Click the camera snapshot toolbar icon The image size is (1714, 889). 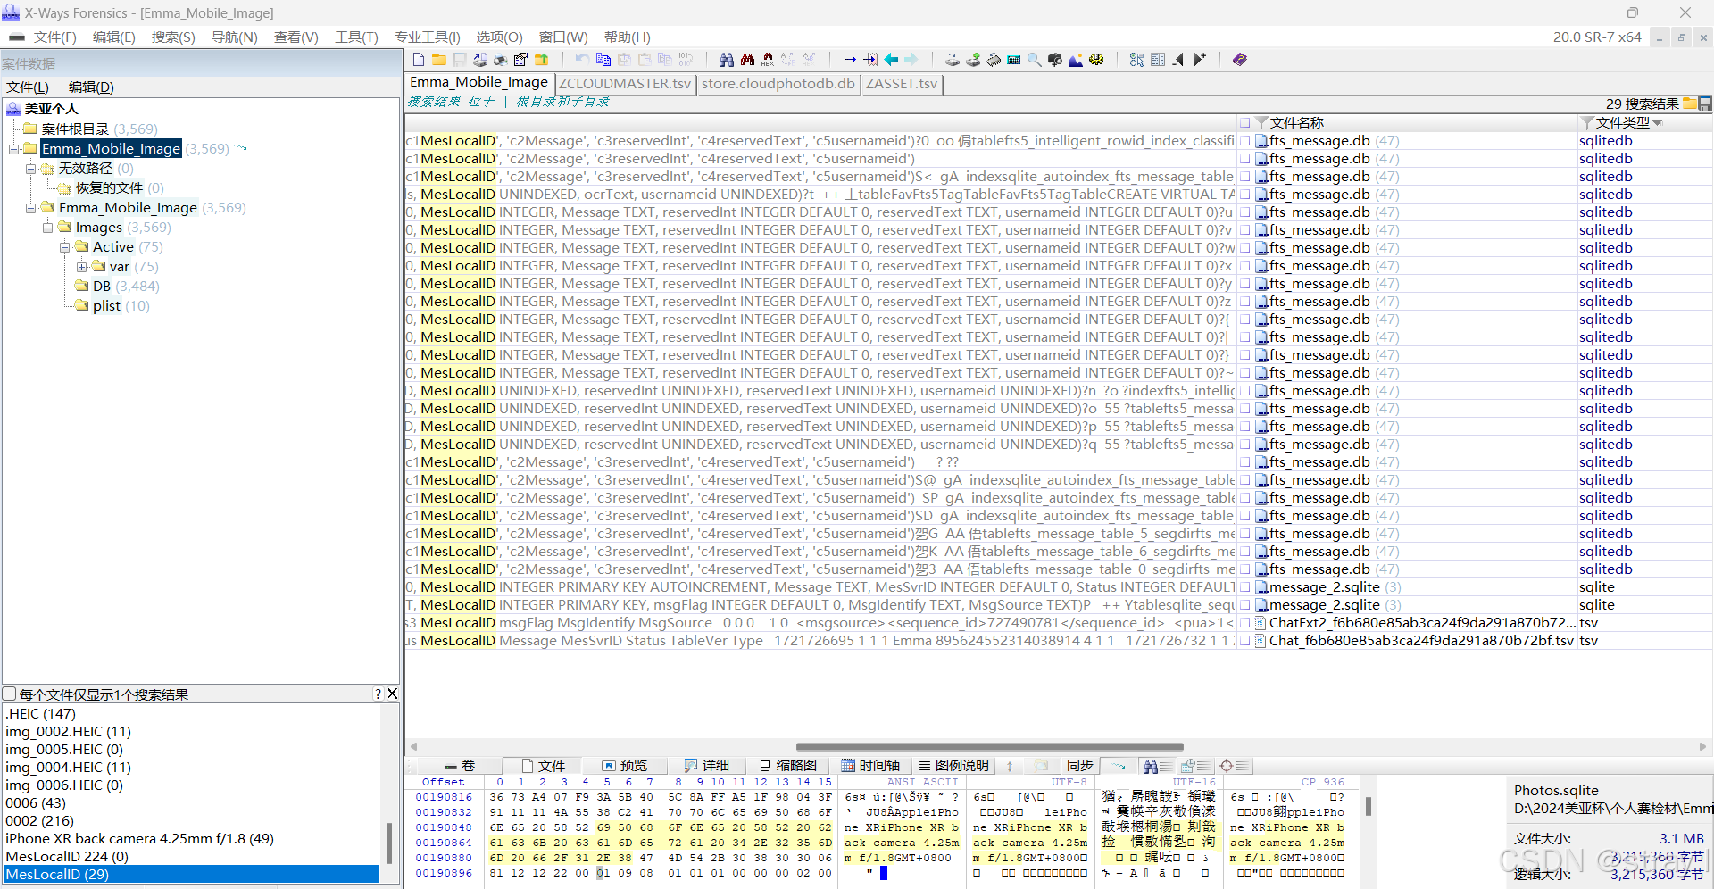1055,60
